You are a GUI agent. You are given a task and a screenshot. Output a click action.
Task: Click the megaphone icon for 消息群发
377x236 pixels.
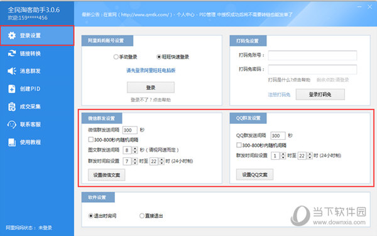point(12,71)
